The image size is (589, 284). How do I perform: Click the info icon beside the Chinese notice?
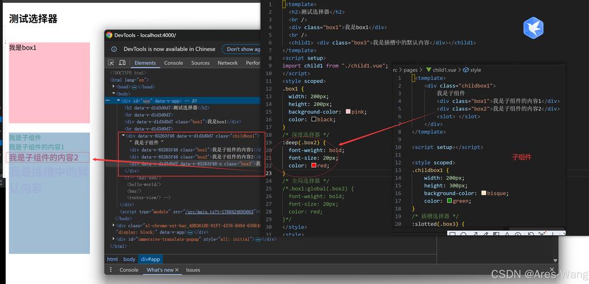coord(114,49)
